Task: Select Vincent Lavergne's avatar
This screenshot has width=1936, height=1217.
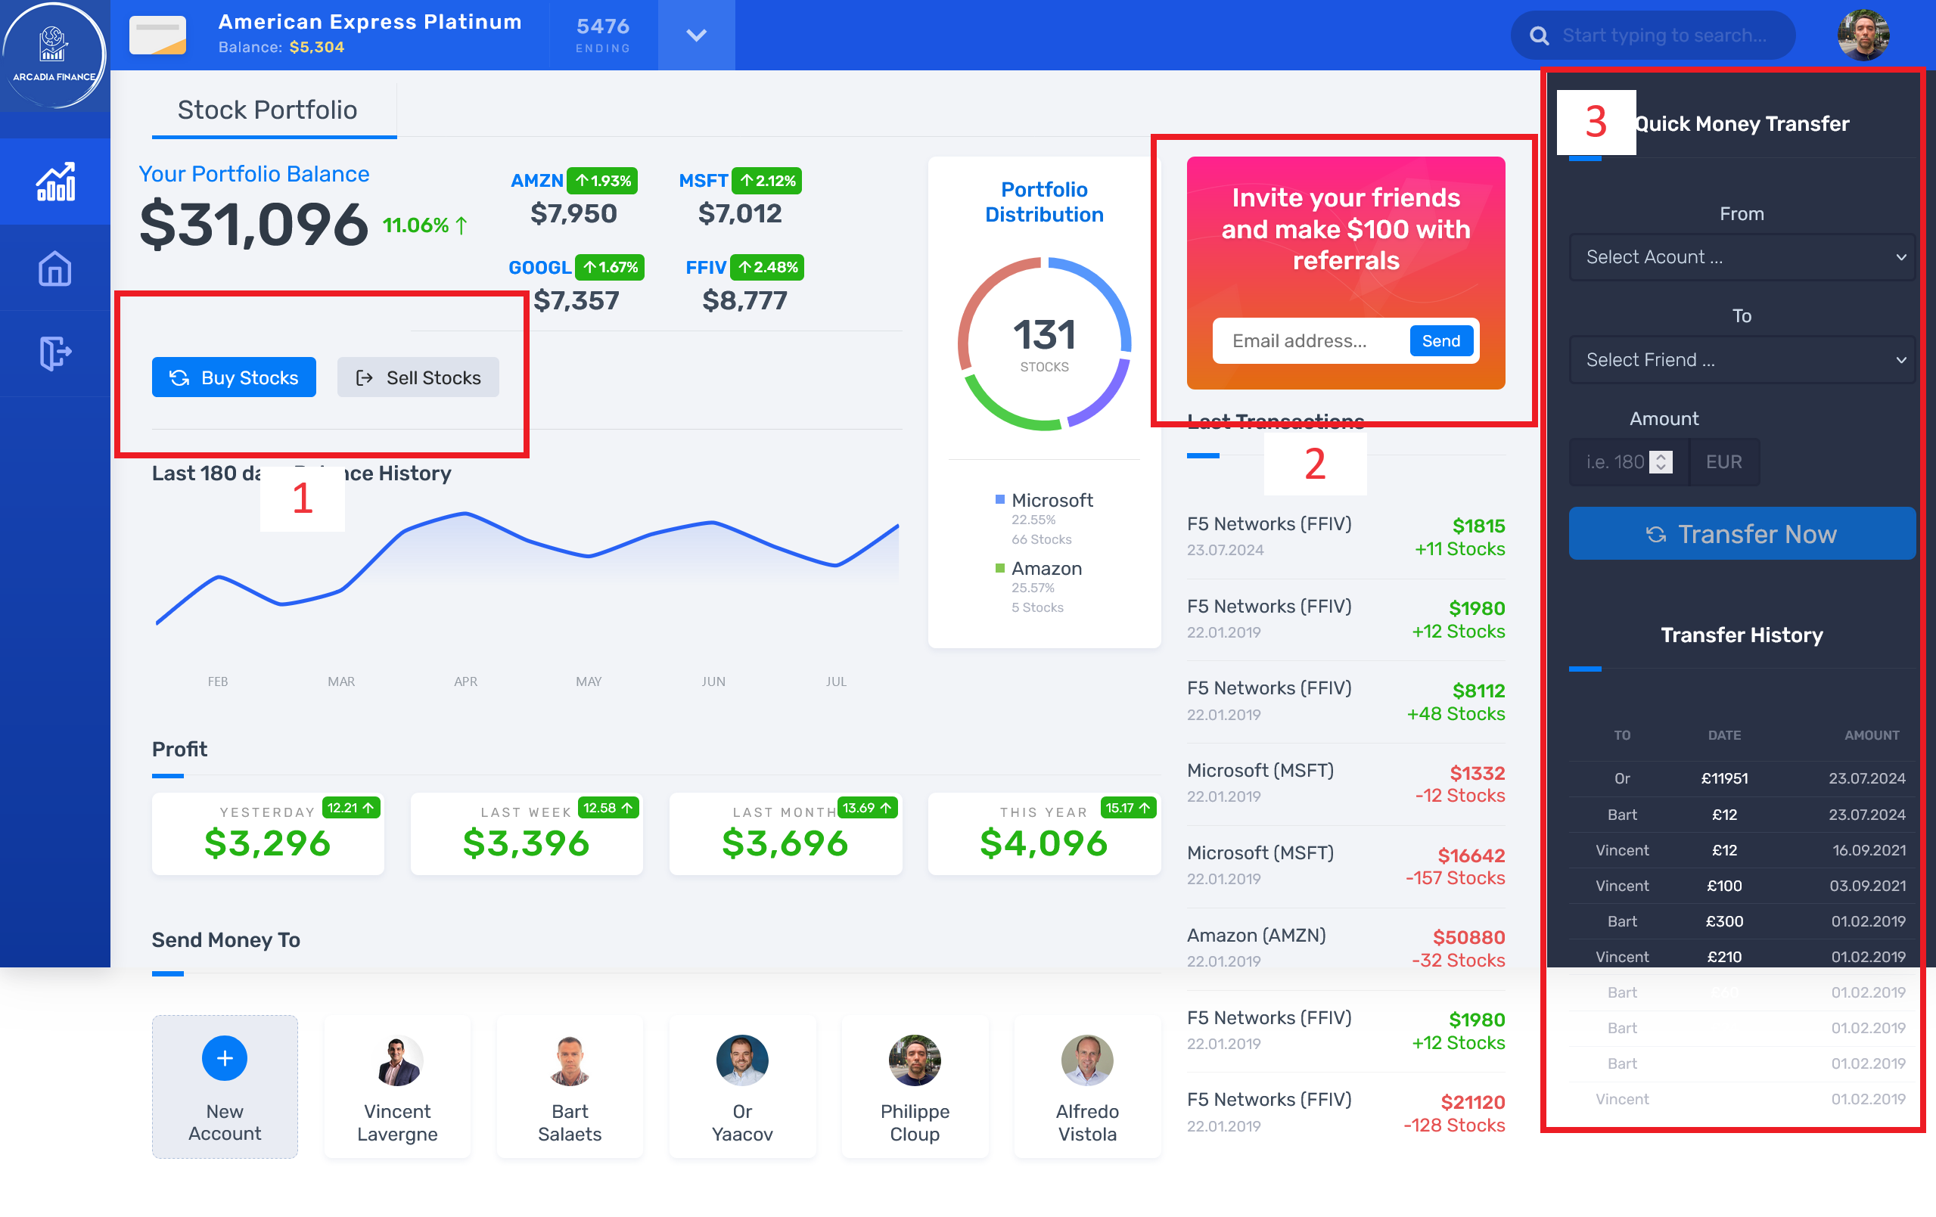Action: 397,1061
